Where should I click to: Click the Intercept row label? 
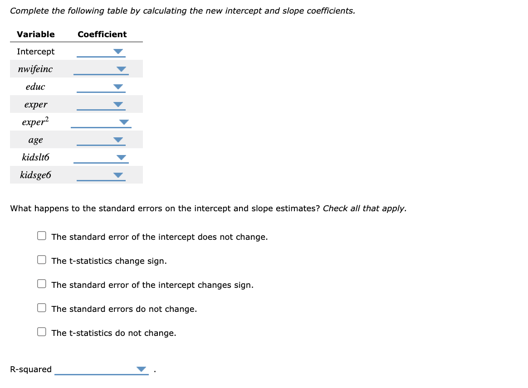coord(35,51)
